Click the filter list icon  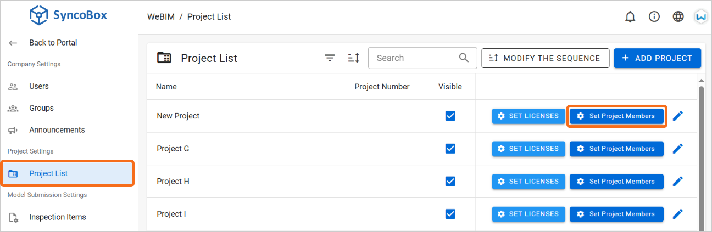330,58
